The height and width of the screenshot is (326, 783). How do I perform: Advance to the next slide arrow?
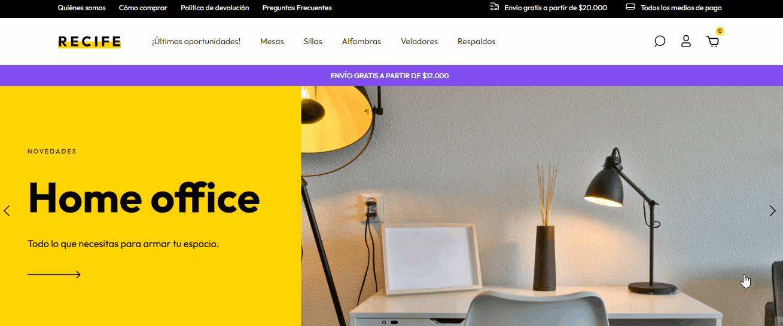[772, 211]
